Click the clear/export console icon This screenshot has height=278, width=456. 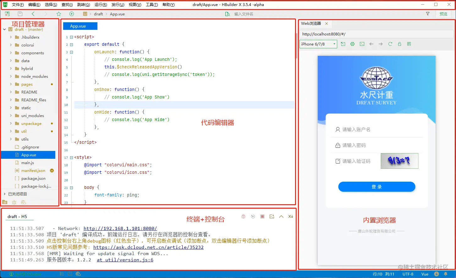click(x=272, y=217)
